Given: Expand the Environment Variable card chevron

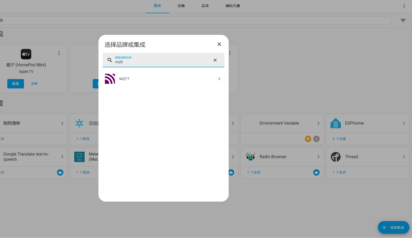Looking at the screenshot, I should pyautogui.click(x=318, y=123).
